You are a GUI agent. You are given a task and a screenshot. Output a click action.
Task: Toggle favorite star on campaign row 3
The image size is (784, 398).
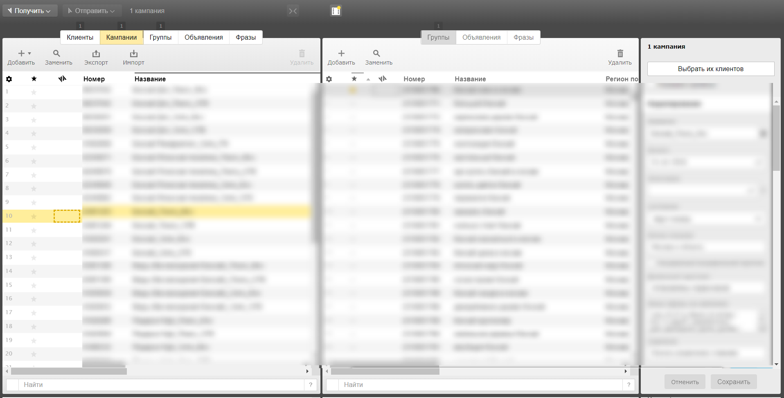(x=34, y=120)
